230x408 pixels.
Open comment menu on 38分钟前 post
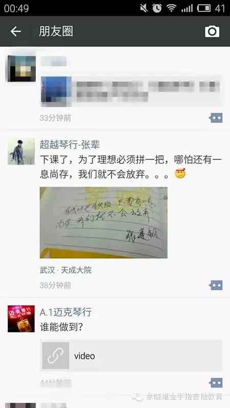(216, 285)
